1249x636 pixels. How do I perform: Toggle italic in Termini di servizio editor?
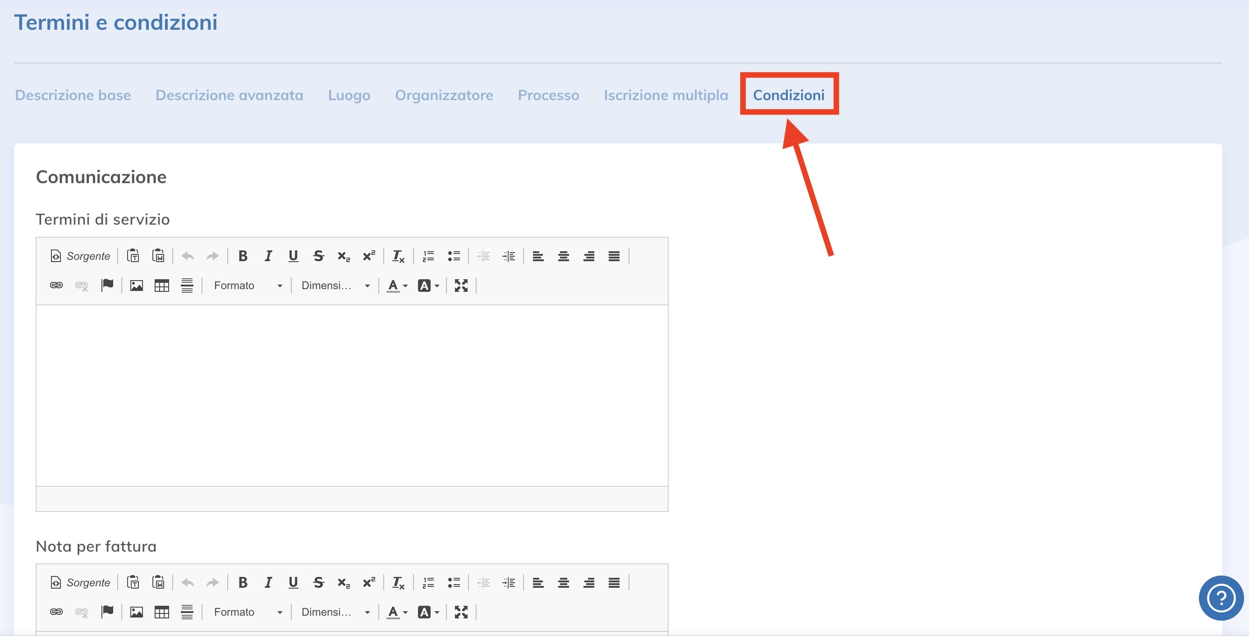(x=268, y=256)
